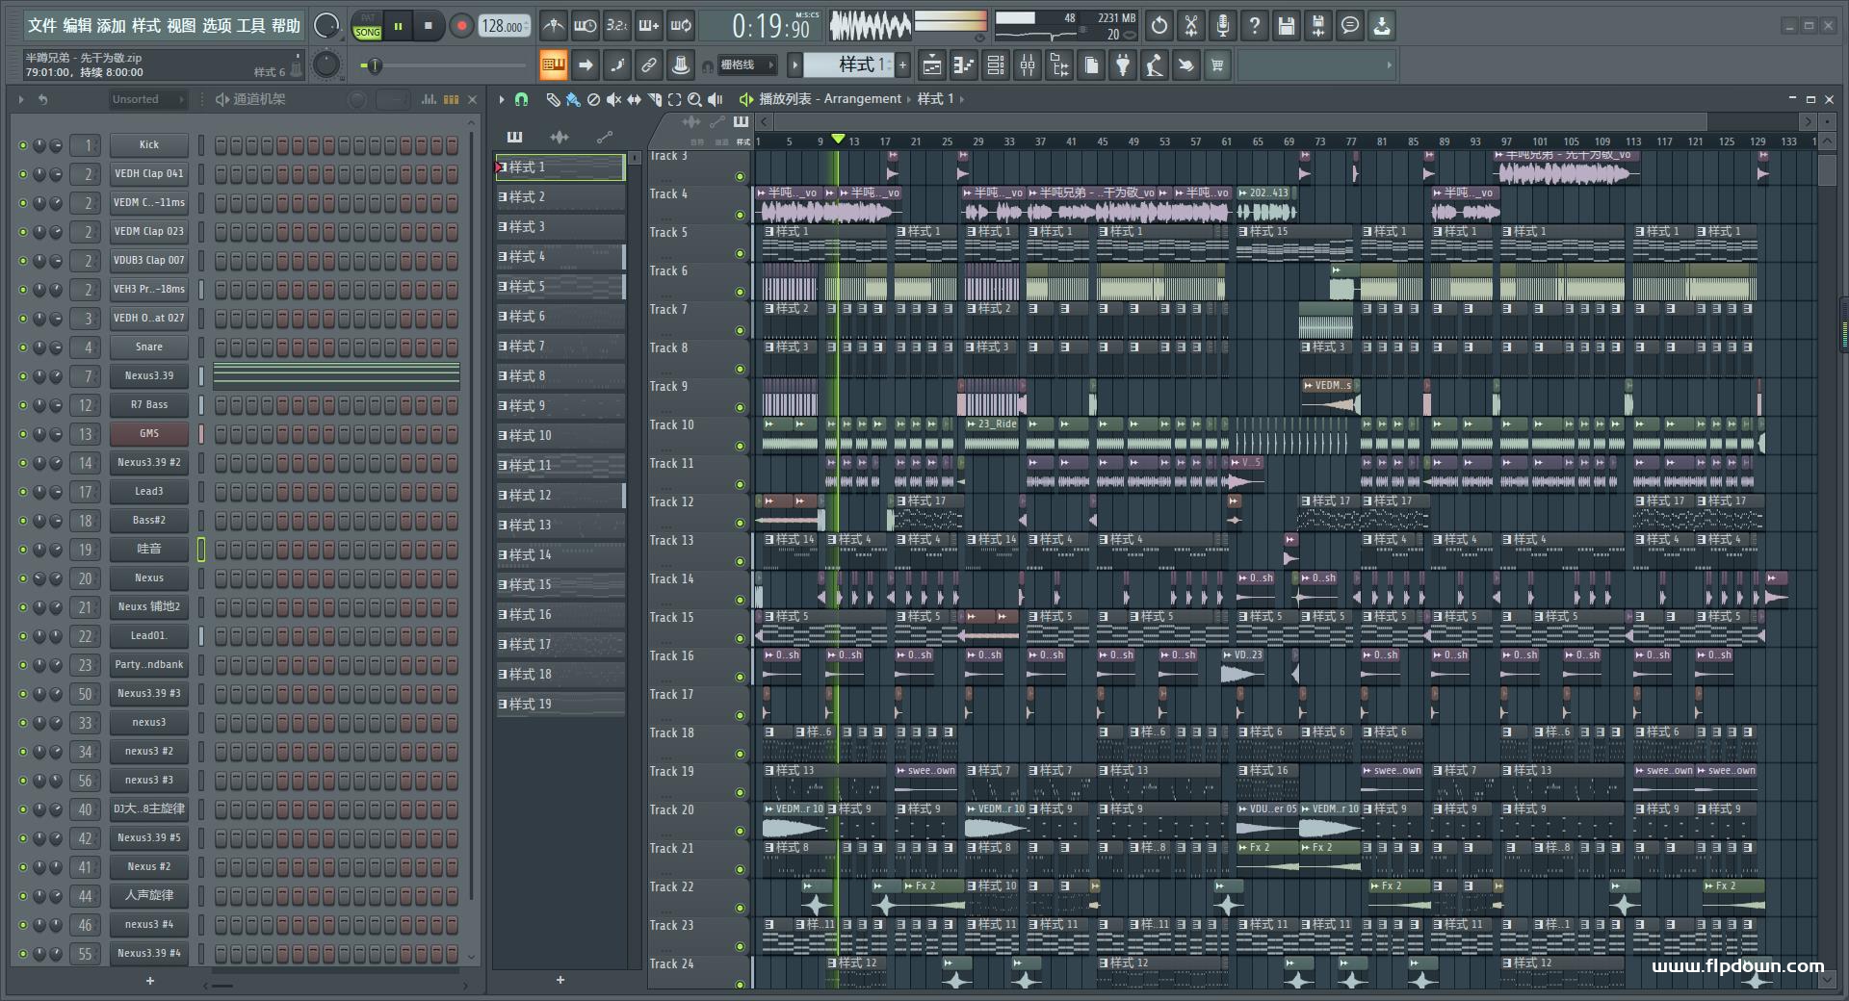Toggle playlist snap magnet icon

point(521,99)
